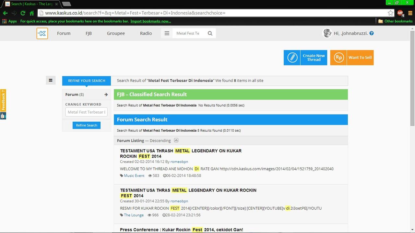Click the Kaskus logo icon
415x233 pixels.
click(42, 33)
